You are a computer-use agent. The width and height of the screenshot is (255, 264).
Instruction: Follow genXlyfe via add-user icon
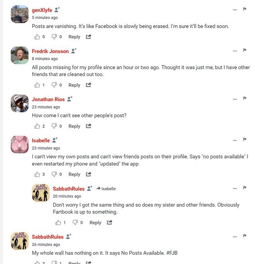click(58, 10)
